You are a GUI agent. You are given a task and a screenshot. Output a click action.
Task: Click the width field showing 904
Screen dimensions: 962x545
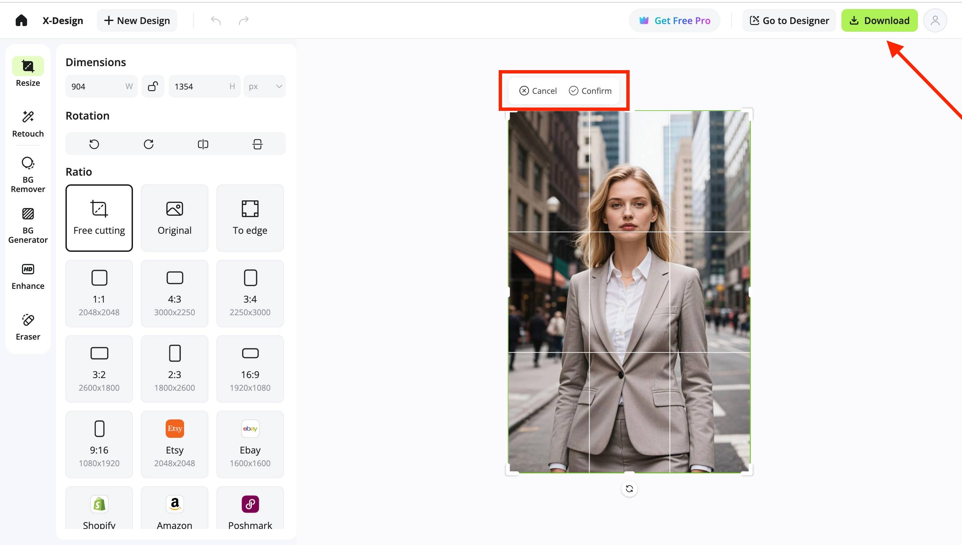102,86
